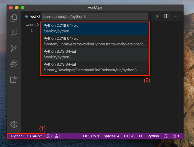Select Python 3.7.3 at /usr/bin/python3
This screenshot has height=147, width=194.
tap(95, 55)
